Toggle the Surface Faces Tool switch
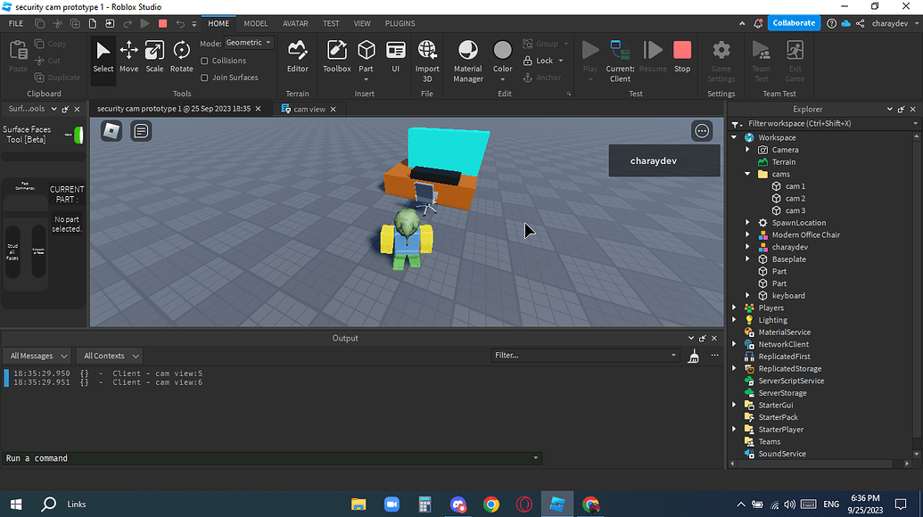Screen dimensions: 923x517 coord(78,135)
